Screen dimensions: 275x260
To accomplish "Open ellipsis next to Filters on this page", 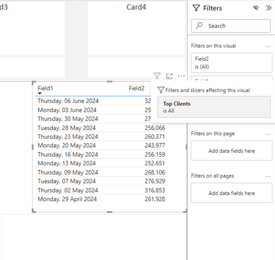I will 268,134.
